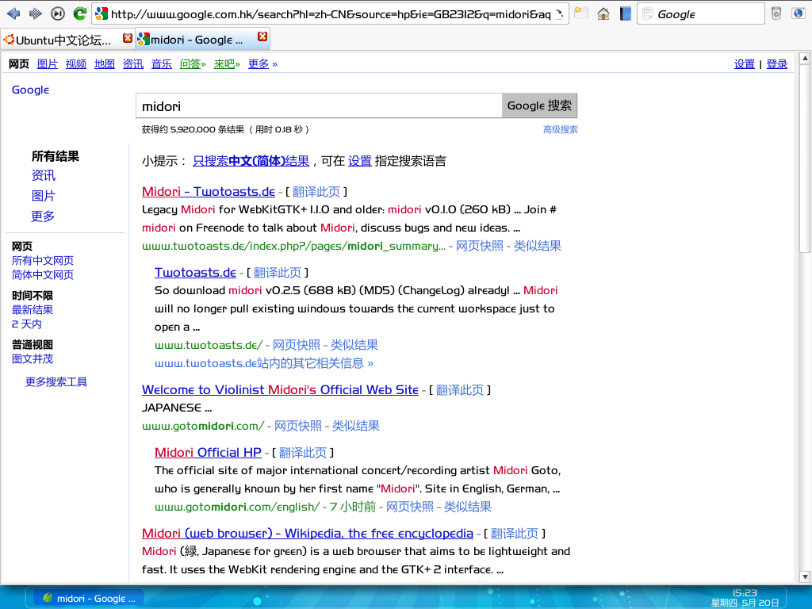The height and width of the screenshot is (609, 812).
Task: Click 翻译此页 next to Midori Official HP
Action: [x=303, y=453]
